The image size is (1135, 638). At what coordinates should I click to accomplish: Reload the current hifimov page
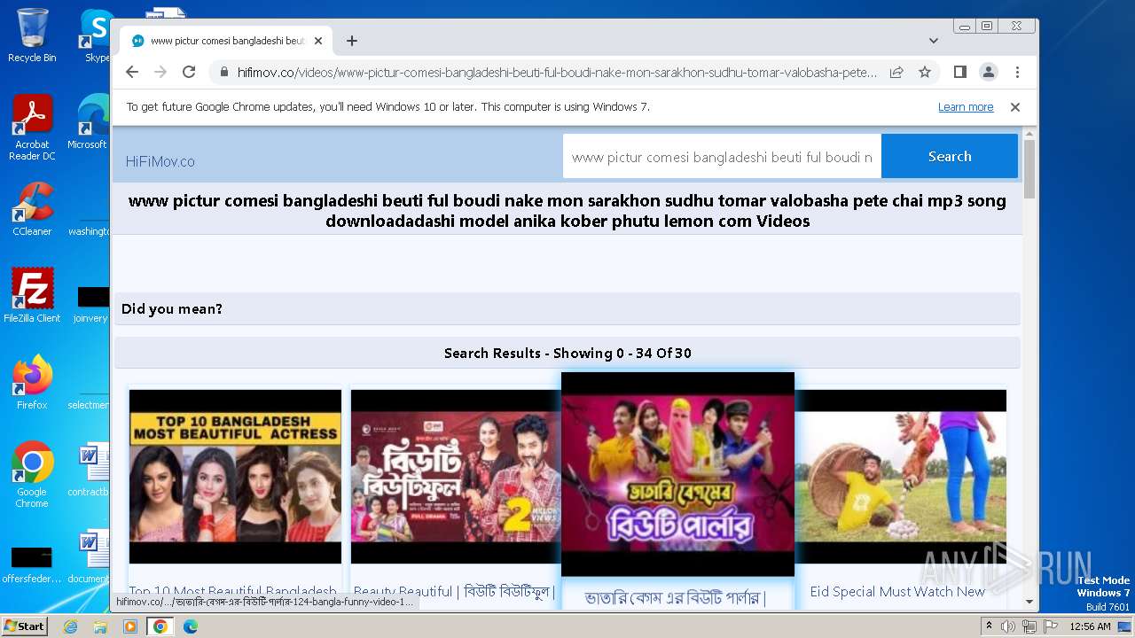(x=189, y=72)
